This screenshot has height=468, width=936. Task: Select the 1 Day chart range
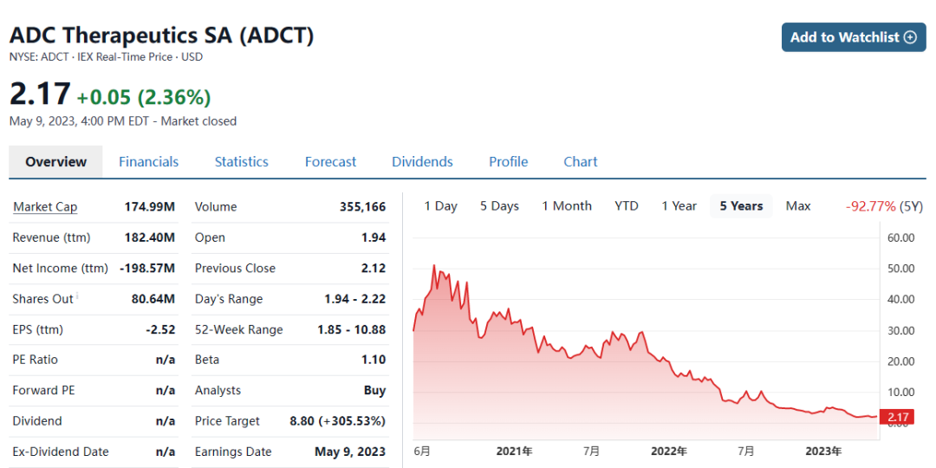coord(440,206)
